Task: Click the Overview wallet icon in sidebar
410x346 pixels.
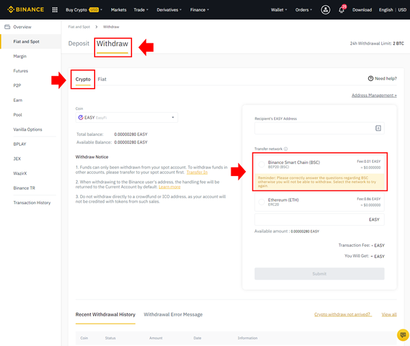Action: (7, 27)
